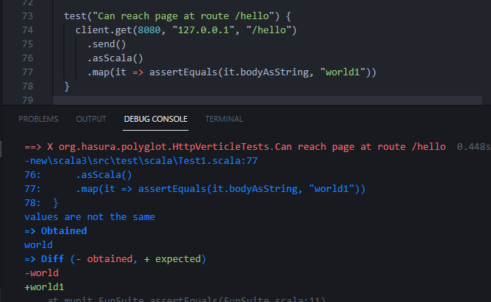Switch to the TERMINAL panel tab
491x302 pixels.
point(224,119)
